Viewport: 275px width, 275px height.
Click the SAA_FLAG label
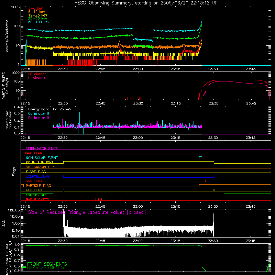point(34,181)
